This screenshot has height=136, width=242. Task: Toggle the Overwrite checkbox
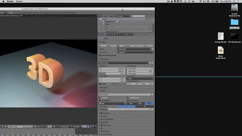coord(100,97)
